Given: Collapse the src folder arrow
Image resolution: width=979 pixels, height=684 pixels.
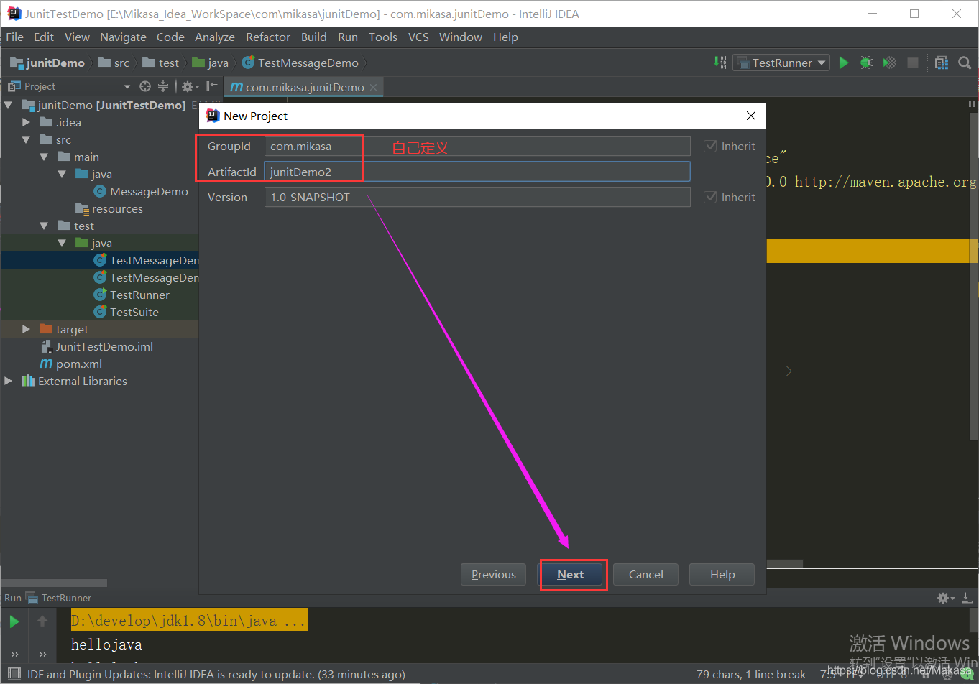Looking at the screenshot, I should coord(27,140).
